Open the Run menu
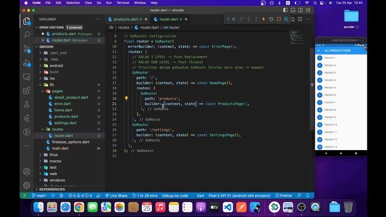The image size is (386, 217). [x=109, y=2]
